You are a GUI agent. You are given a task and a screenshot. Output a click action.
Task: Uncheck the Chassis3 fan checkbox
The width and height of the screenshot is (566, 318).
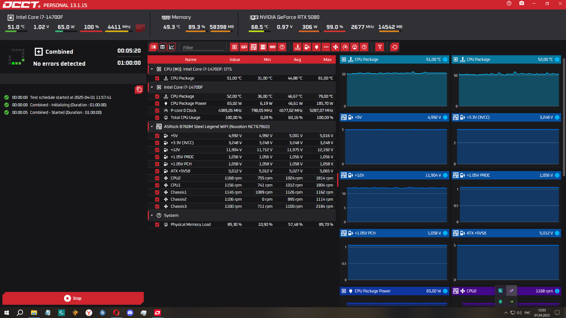(157, 207)
